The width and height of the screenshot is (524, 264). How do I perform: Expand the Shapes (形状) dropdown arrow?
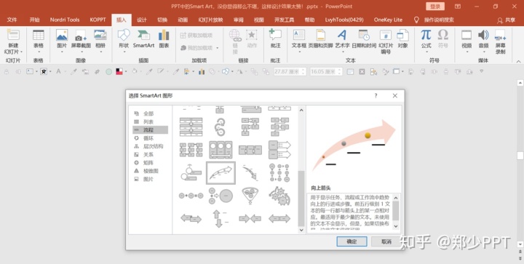click(x=124, y=52)
